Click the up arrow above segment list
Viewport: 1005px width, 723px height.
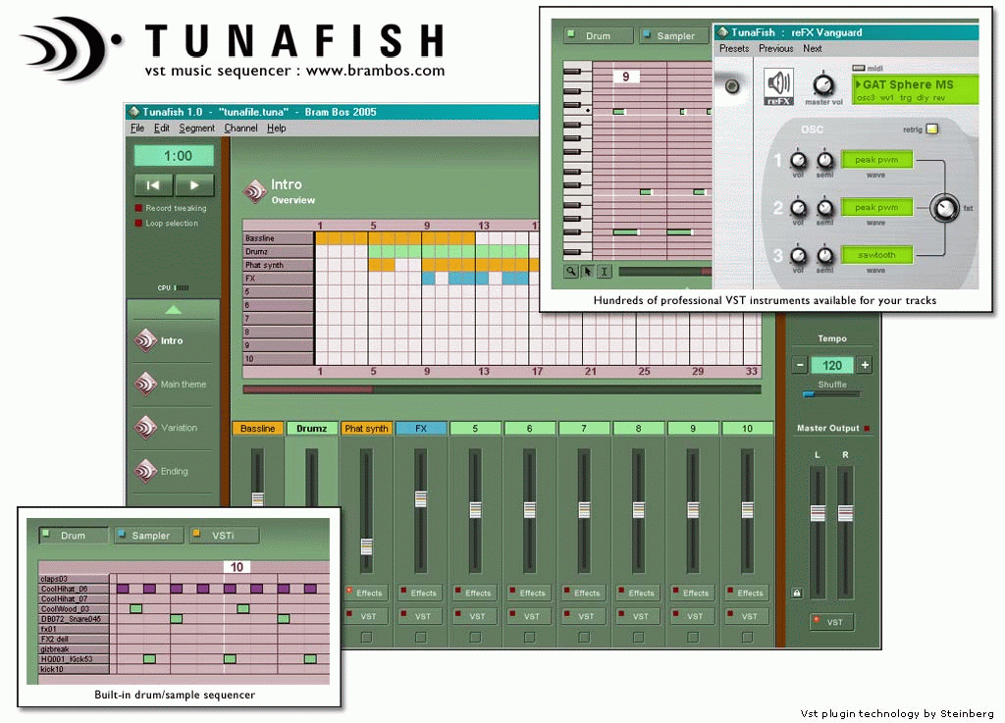click(173, 310)
